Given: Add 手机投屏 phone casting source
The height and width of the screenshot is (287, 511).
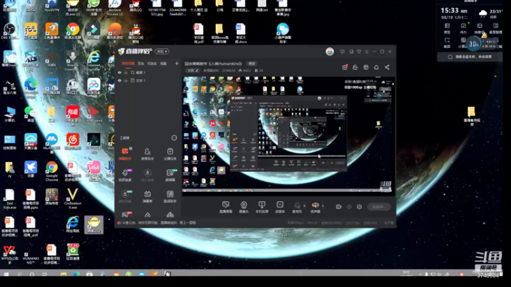Looking at the screenshot, I should pos(261,207).
